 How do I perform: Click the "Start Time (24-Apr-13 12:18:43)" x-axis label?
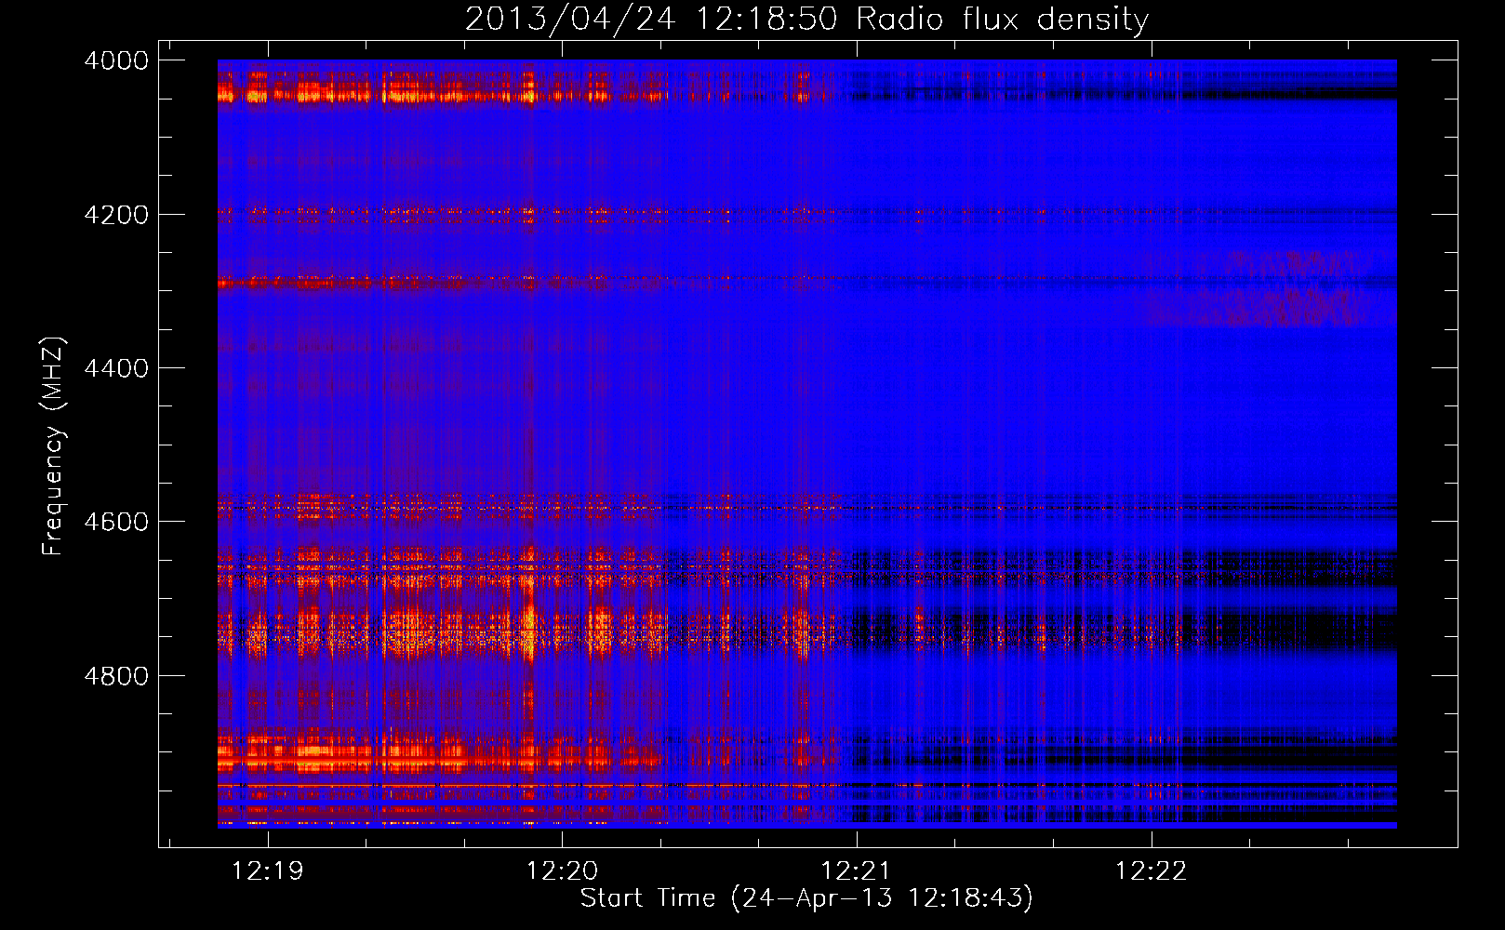[x=806, y=898]
